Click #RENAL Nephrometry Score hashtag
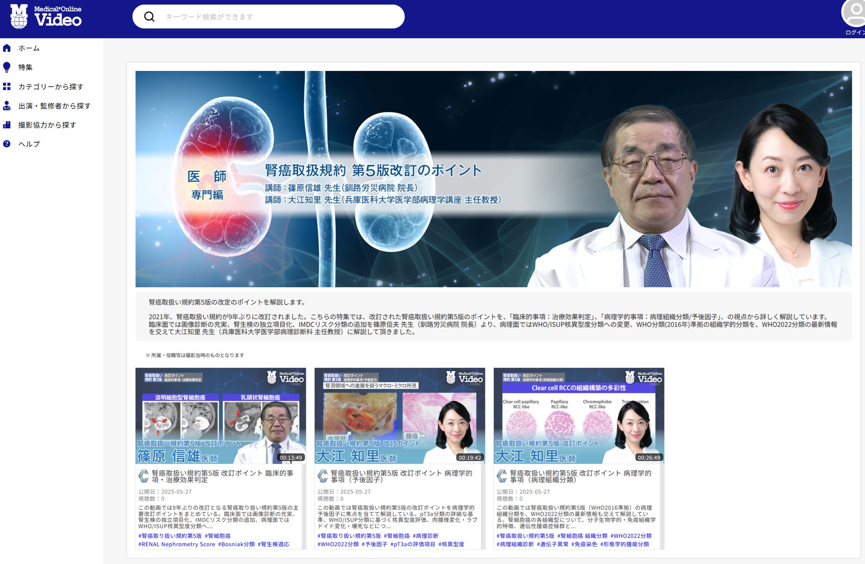865x564 pixels. click(177, 544)
